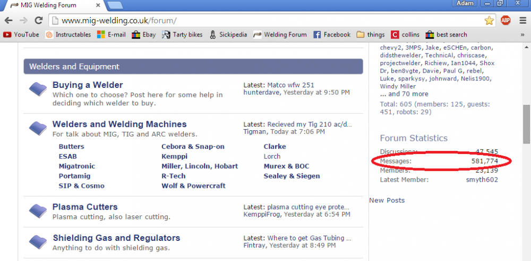Open the Ebay bookmark
Image resolution: width=531 pixels, height=261 pixels.
[143, 34]
